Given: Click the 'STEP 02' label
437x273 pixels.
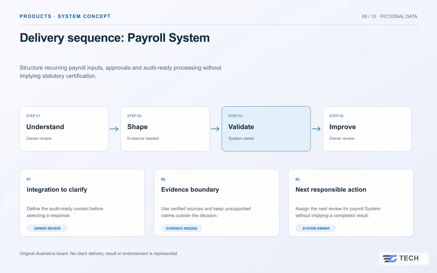Looking at the screenshot, I should click(134, 116).
